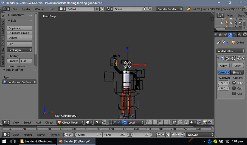Select the Simple subdivision type

coord(237,72)
